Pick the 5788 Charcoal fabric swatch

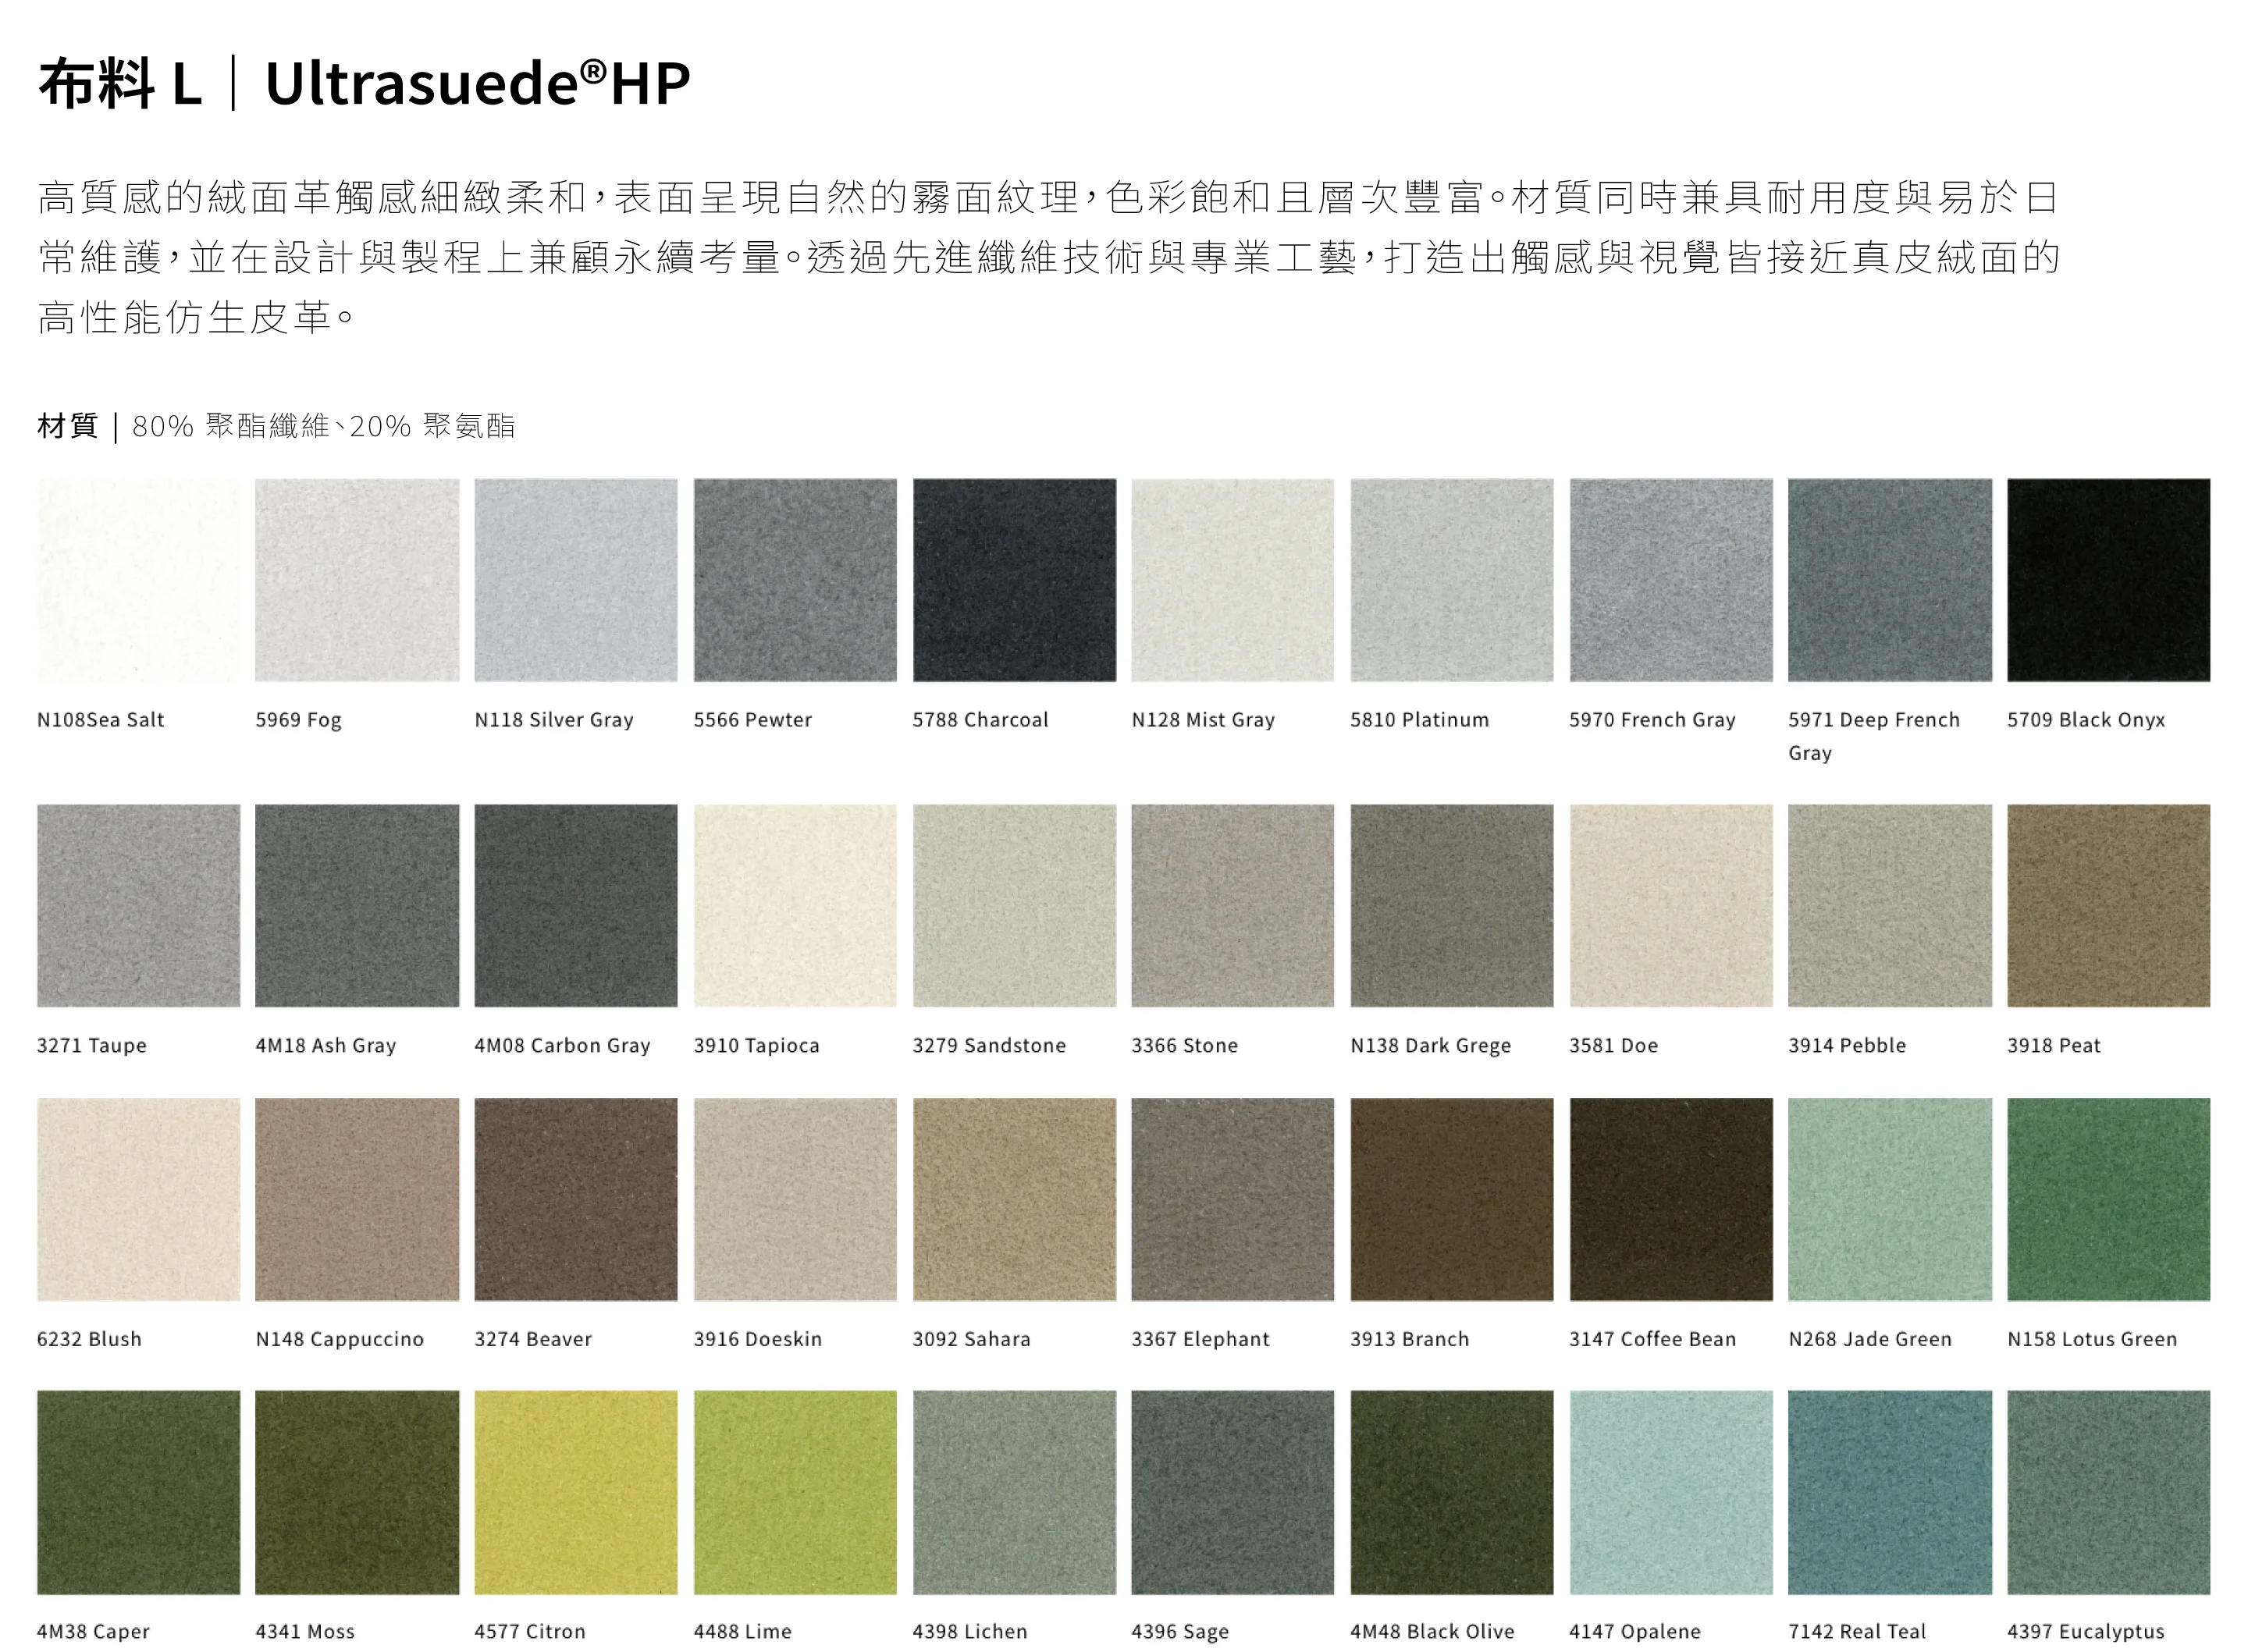pyautogui.click(x=1014, y=580)
